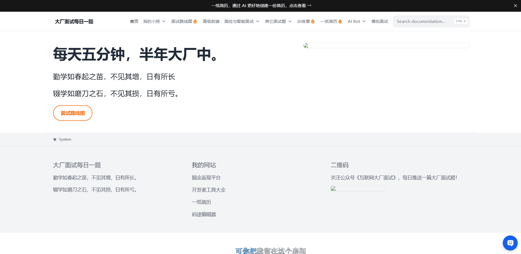Open the 掘金返现平台 footer link
The image size is (521, 254).
(206, 178)
